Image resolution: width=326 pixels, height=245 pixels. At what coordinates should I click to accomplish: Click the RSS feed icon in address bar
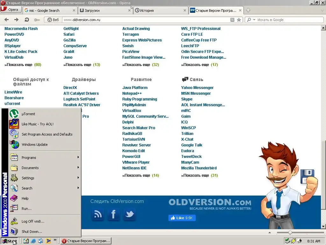click(232, 20)
